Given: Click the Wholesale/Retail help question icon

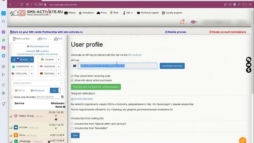Looking at the screenshot, I should pyautogui.click(x=64, y=107).
